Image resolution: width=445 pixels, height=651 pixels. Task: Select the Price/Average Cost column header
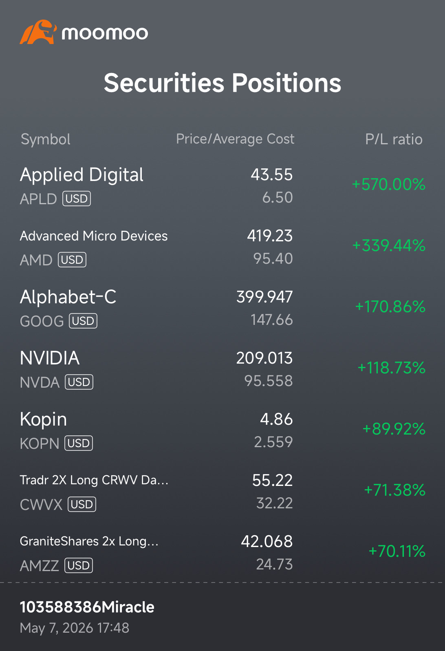pos(235,139)
